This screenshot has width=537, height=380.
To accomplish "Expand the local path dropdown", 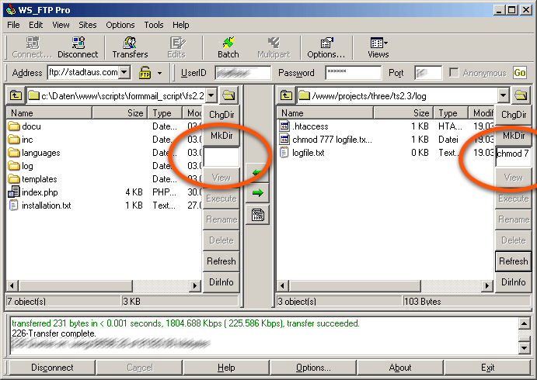I will coord(211,95).
